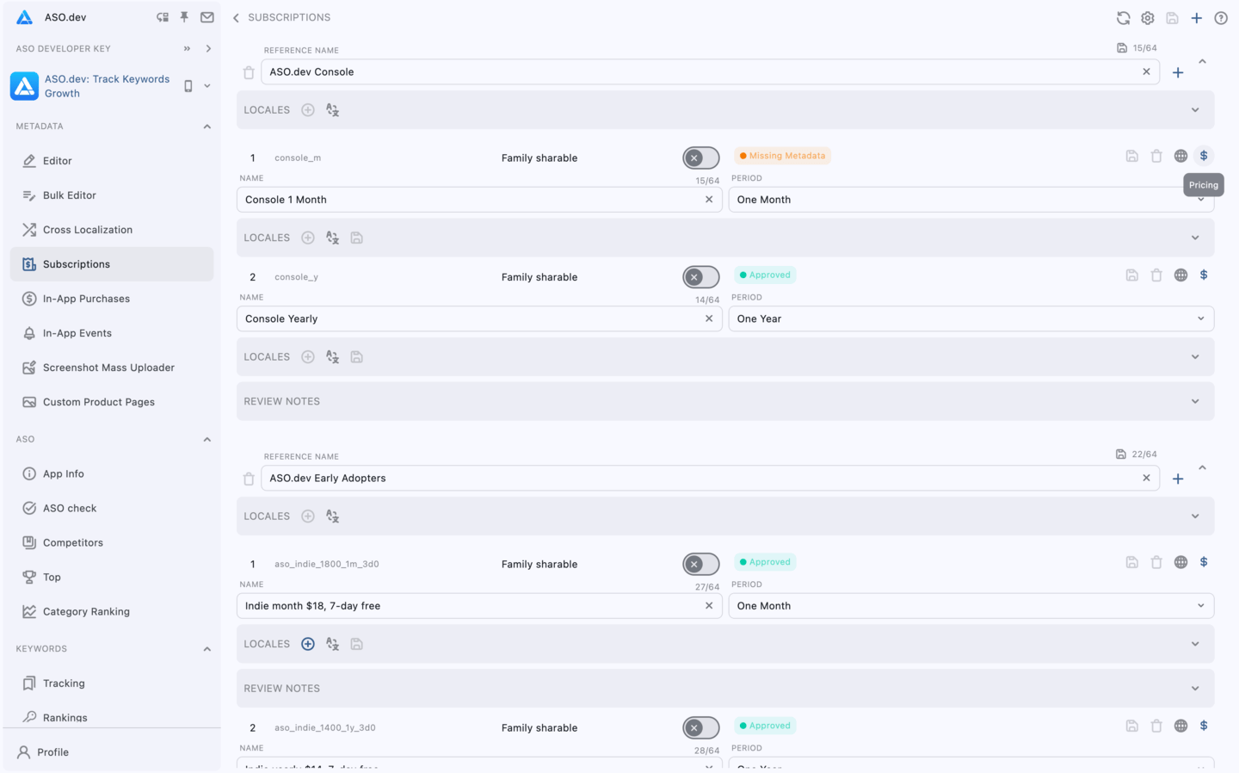Collapse the Metadata sidebar section
Image resolution: width=1239 pixels, height=773 pixels.
207,127
